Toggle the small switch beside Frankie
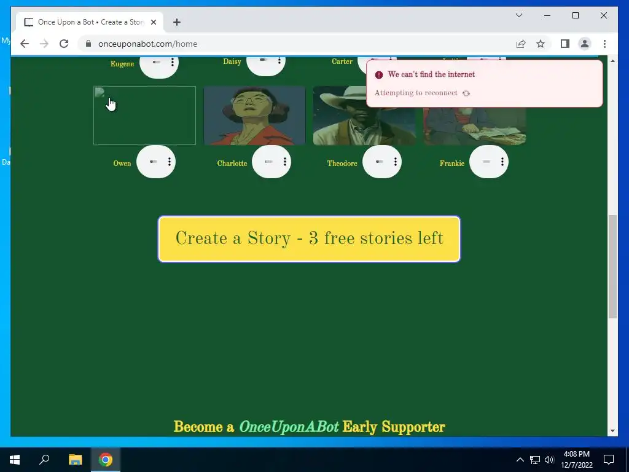The image size is (629, 472). point(486,162)
